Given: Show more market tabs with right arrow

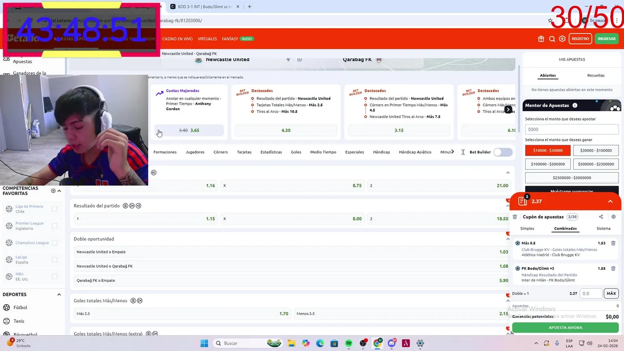Looking at the screenshot, I should 452,152.
